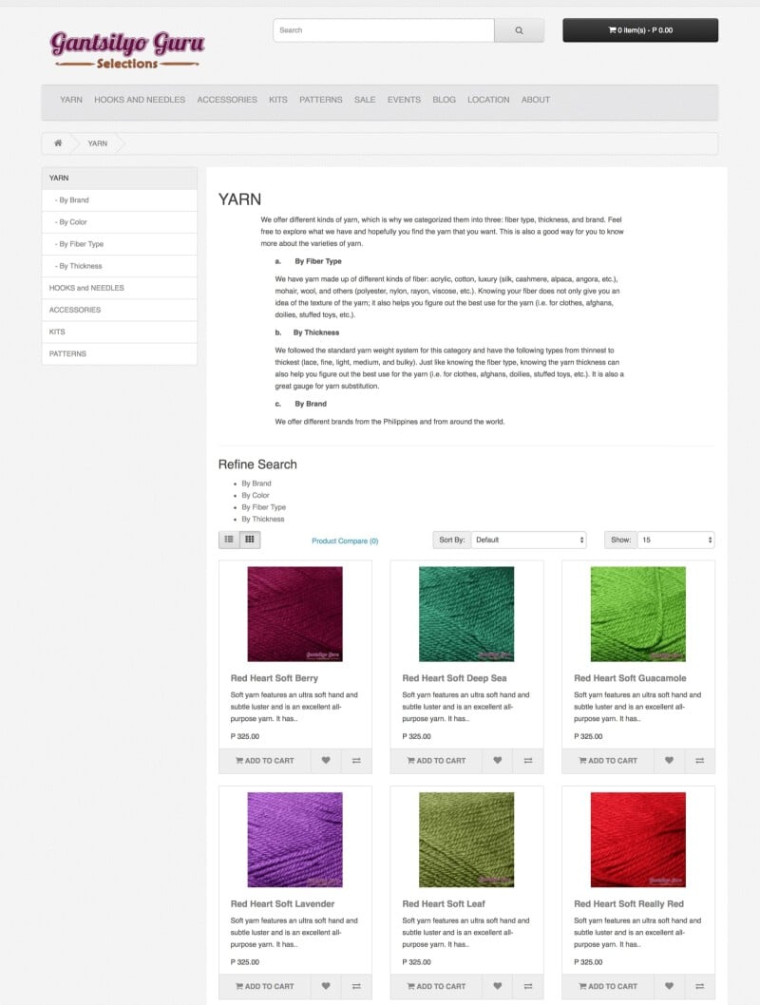Screen dimensions: 760x1005
Task: Add Red Heart Soft Guacamole to wishlist
Action: (669, 761)
